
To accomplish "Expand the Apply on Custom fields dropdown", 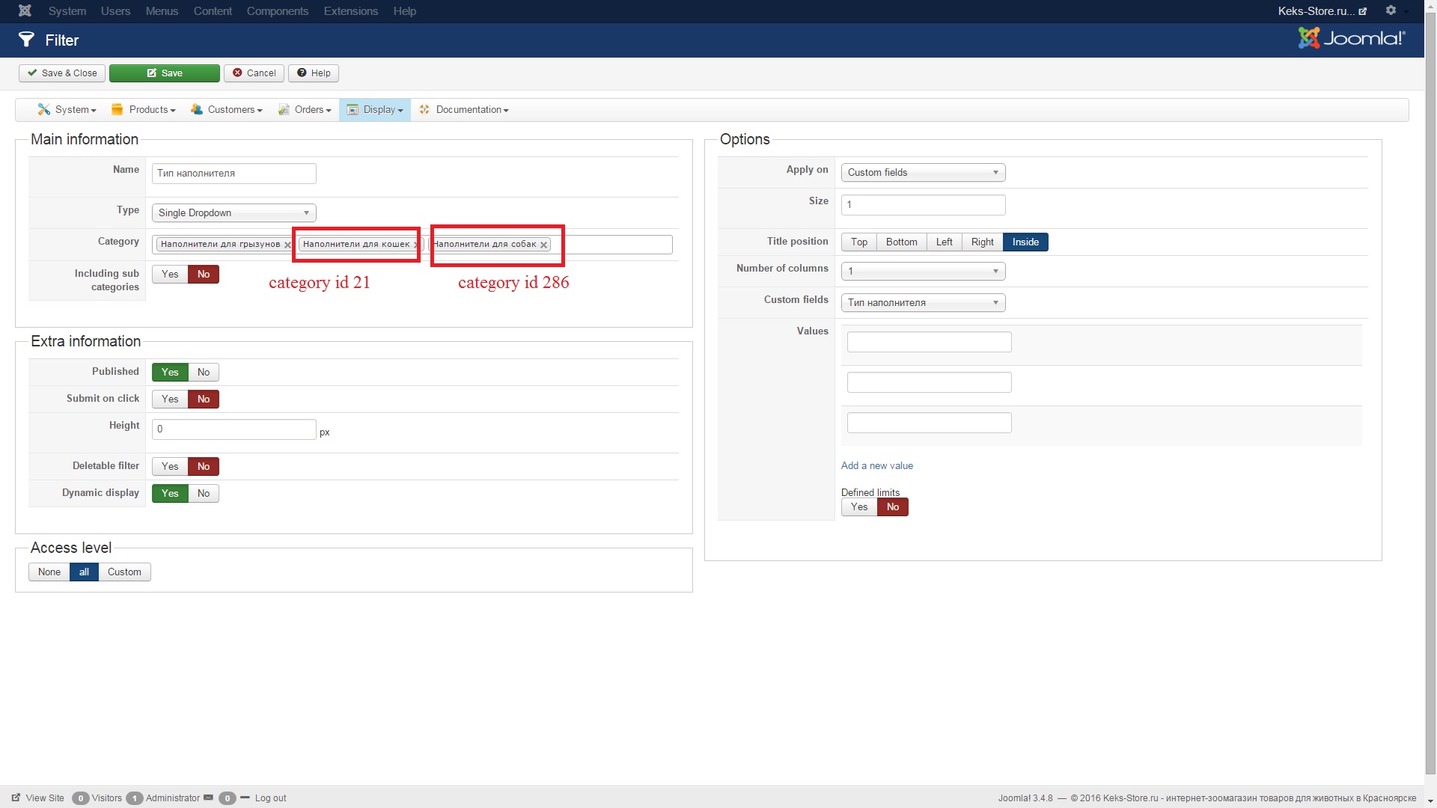I will [x=922, y=172].
